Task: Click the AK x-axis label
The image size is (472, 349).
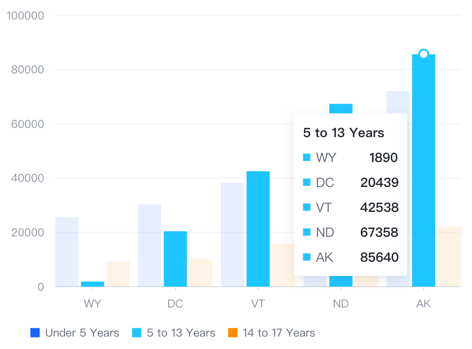Action: [424, 303]
